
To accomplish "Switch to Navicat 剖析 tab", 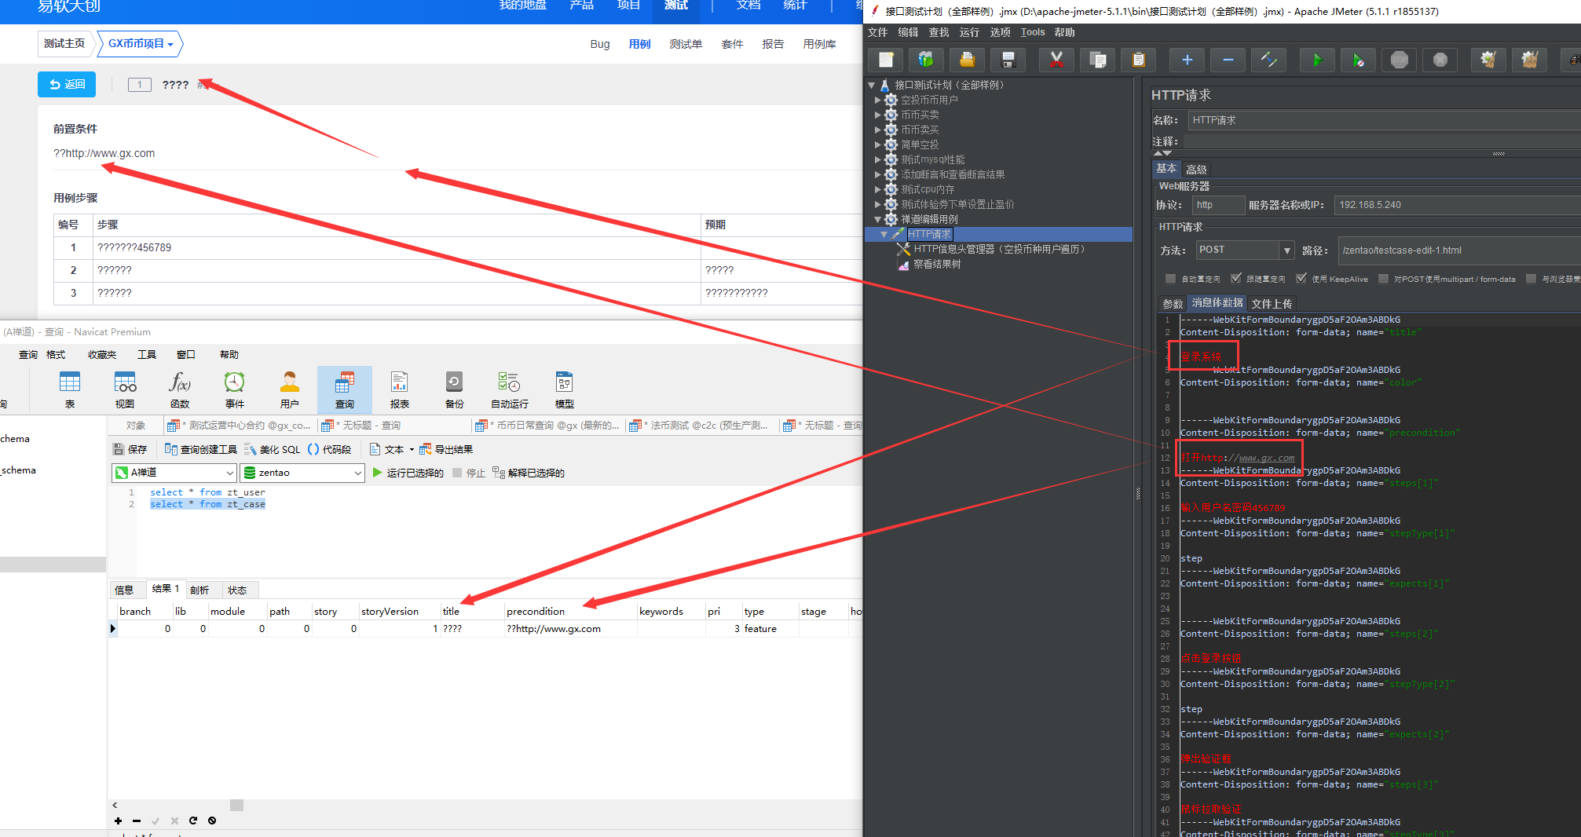I will (199, 590).
